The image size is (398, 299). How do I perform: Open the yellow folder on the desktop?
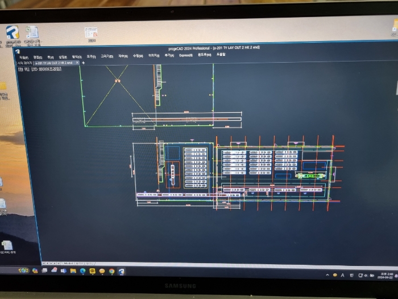[2, 87]
